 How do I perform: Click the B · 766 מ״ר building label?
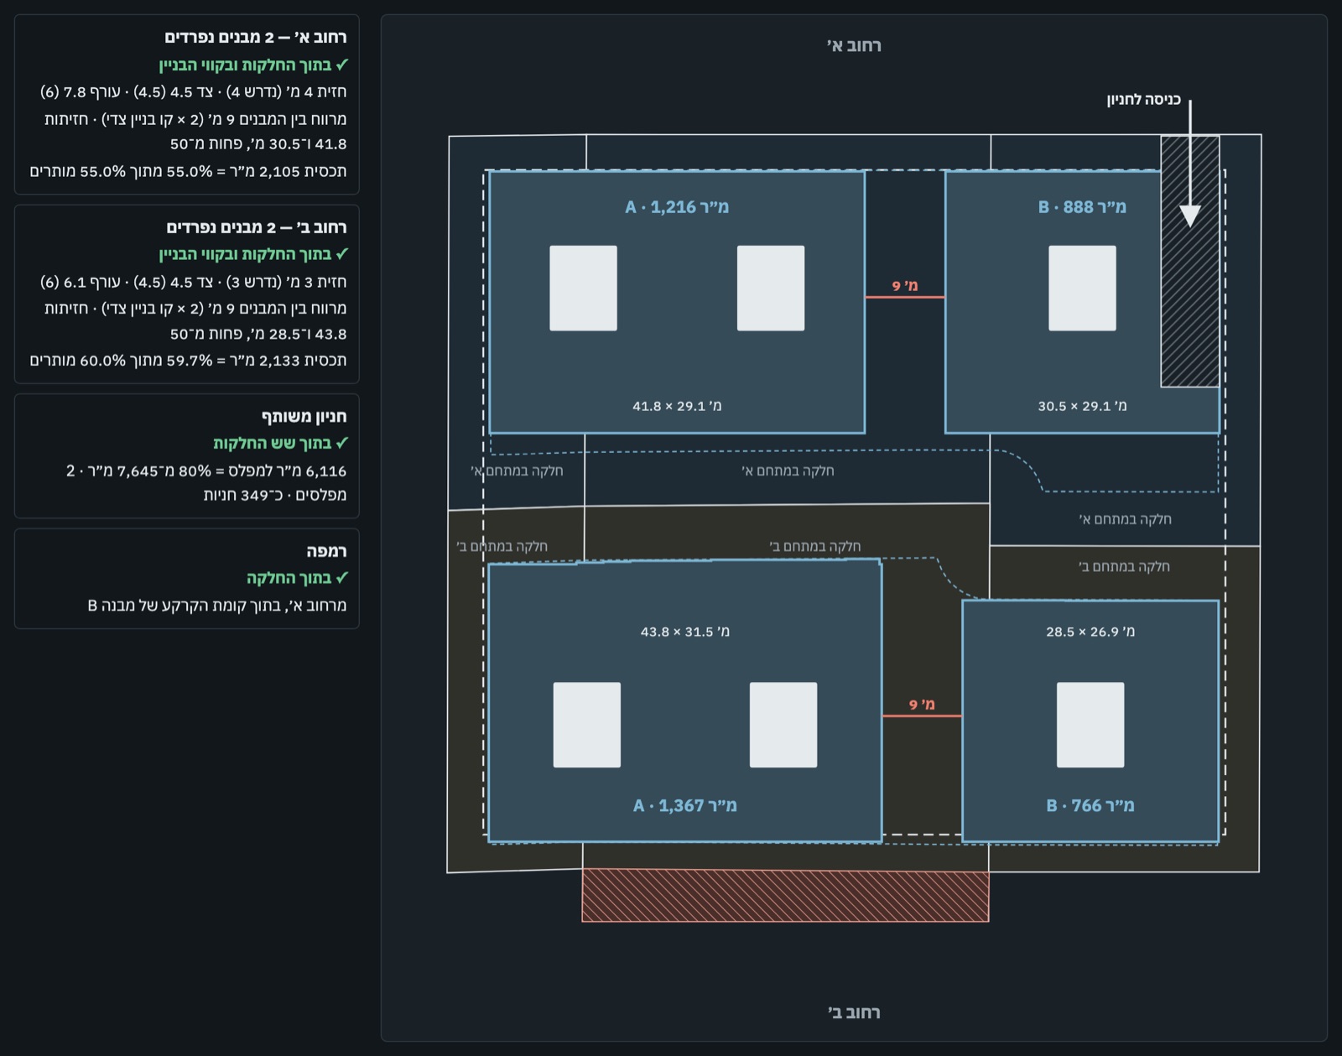[1090, 805]
